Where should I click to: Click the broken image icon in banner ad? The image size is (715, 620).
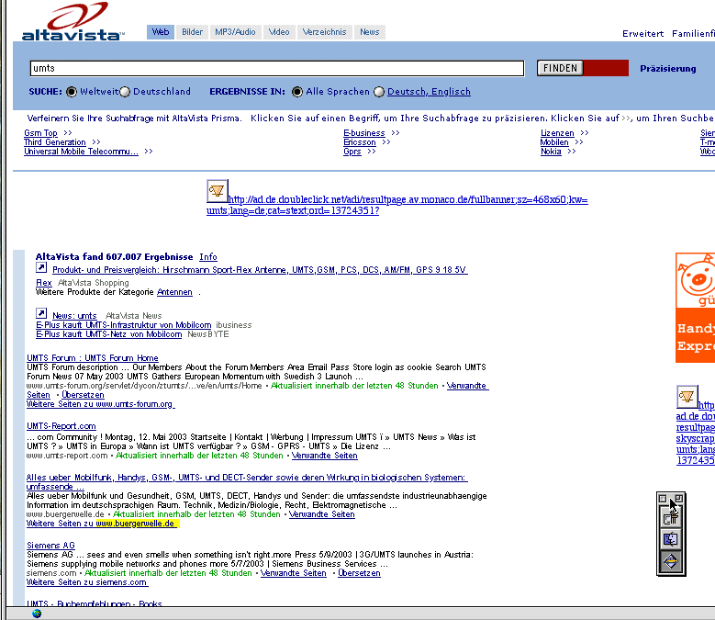click(217, 191)
